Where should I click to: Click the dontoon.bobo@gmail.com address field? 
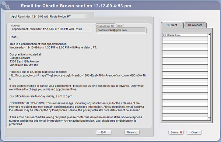pos(121,30)
